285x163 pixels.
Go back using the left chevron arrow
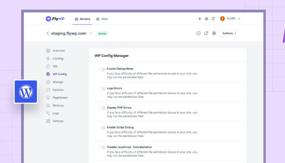click(48, 33)
